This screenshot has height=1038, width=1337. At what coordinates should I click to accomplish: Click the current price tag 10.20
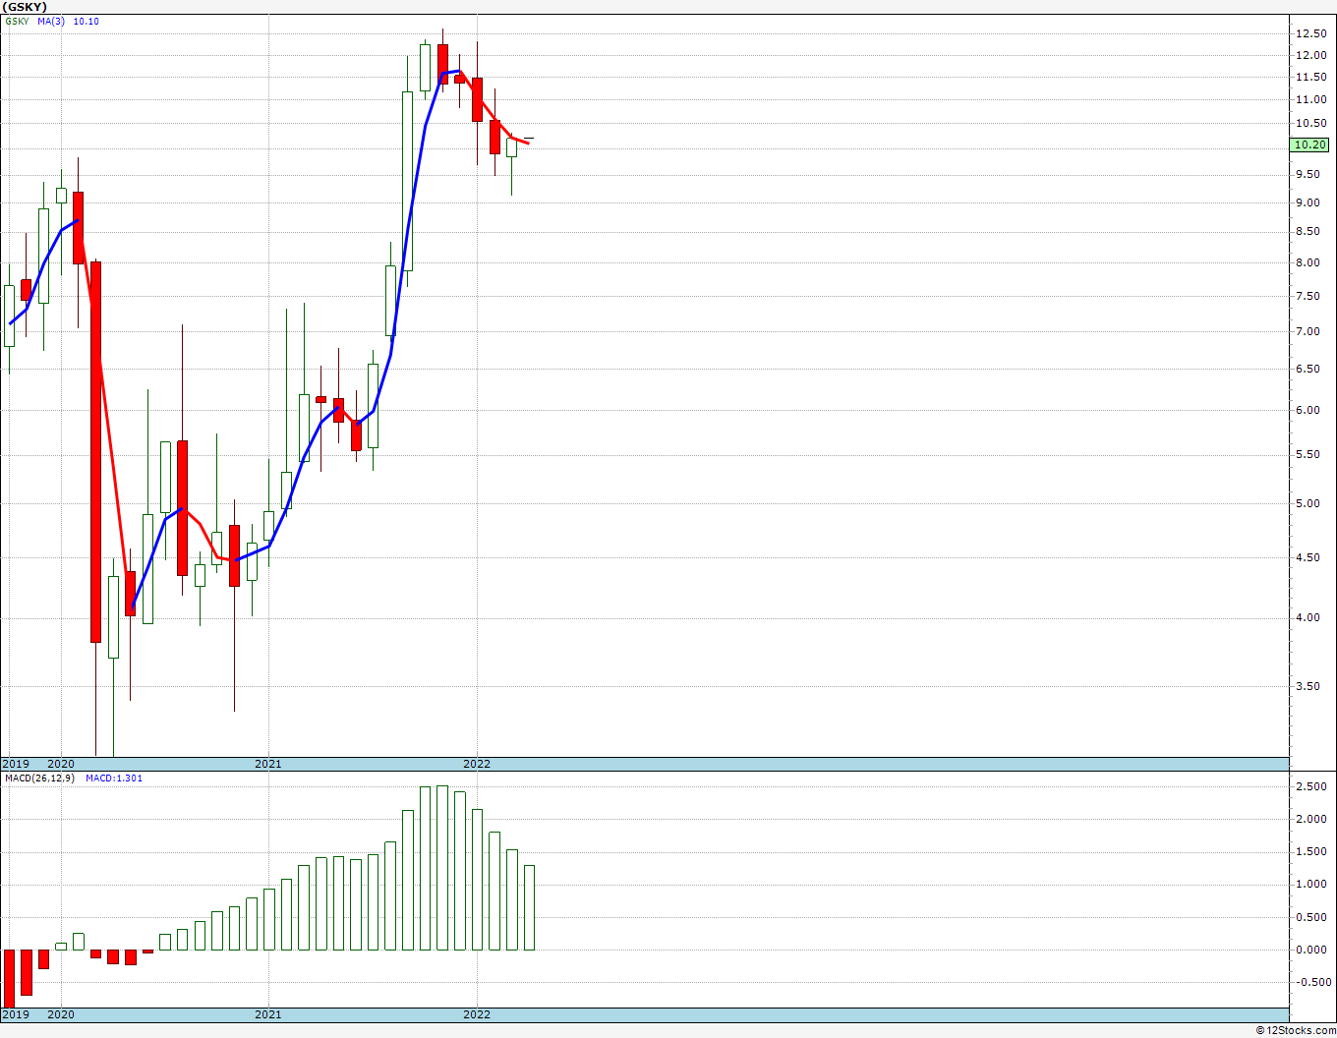(1310, 144)
